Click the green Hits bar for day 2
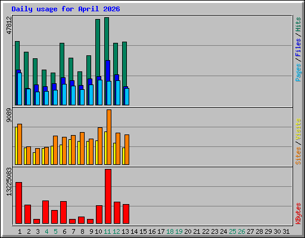 click(26, 70)
